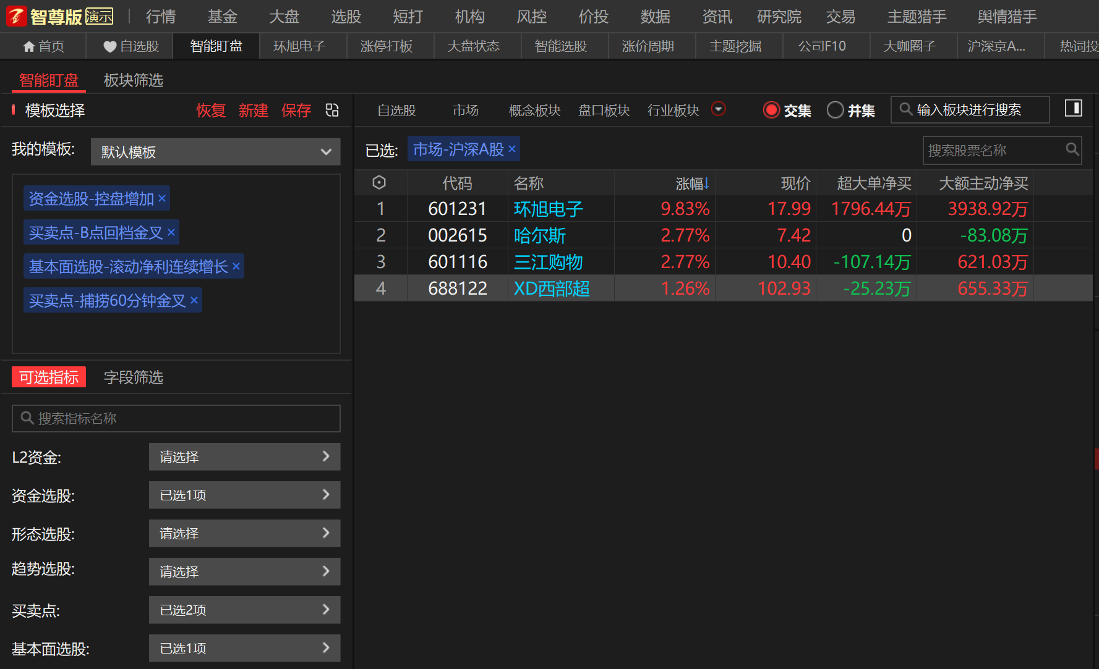Screen dimensions: 1099x669
Task: Select the 并集 radio button
Action: 835,110
